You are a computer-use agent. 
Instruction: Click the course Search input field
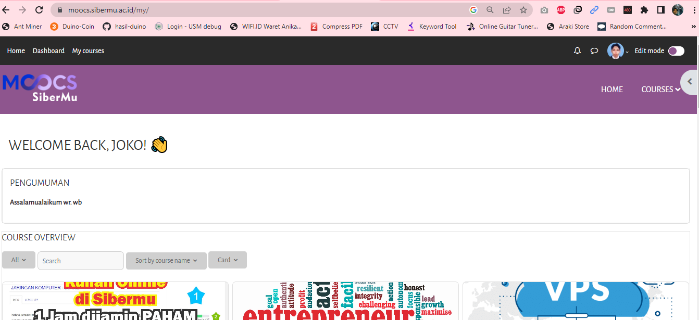tap(81, 261)
